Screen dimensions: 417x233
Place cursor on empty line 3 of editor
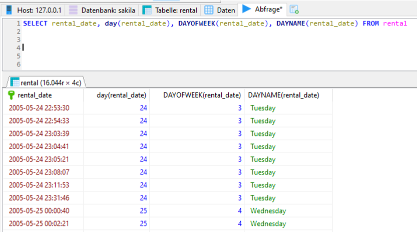100,39
